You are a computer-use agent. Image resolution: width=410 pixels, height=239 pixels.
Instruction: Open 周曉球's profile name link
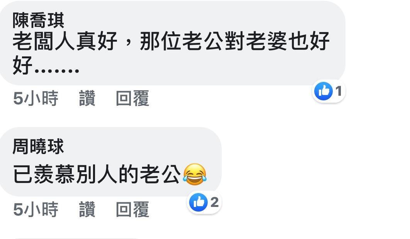coord(38,146)
